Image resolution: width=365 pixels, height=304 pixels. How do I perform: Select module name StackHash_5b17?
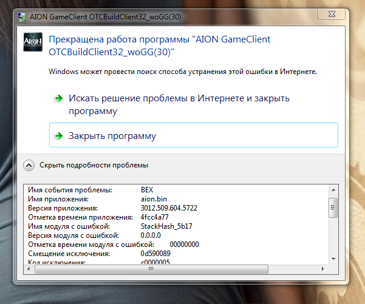tap(166, 226)
